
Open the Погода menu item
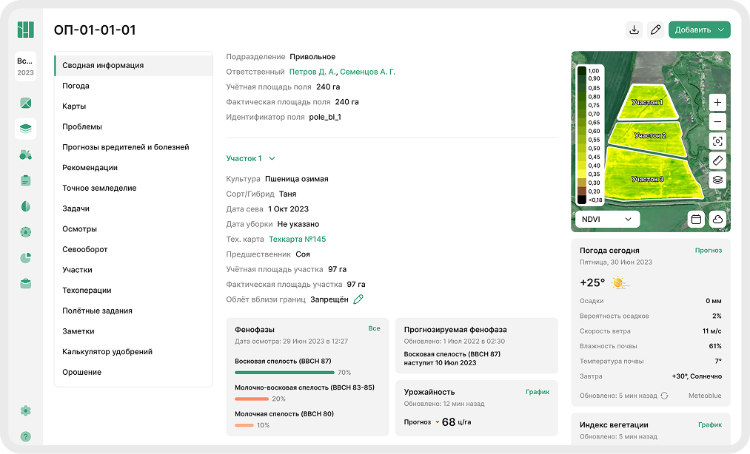click(76, 86)
